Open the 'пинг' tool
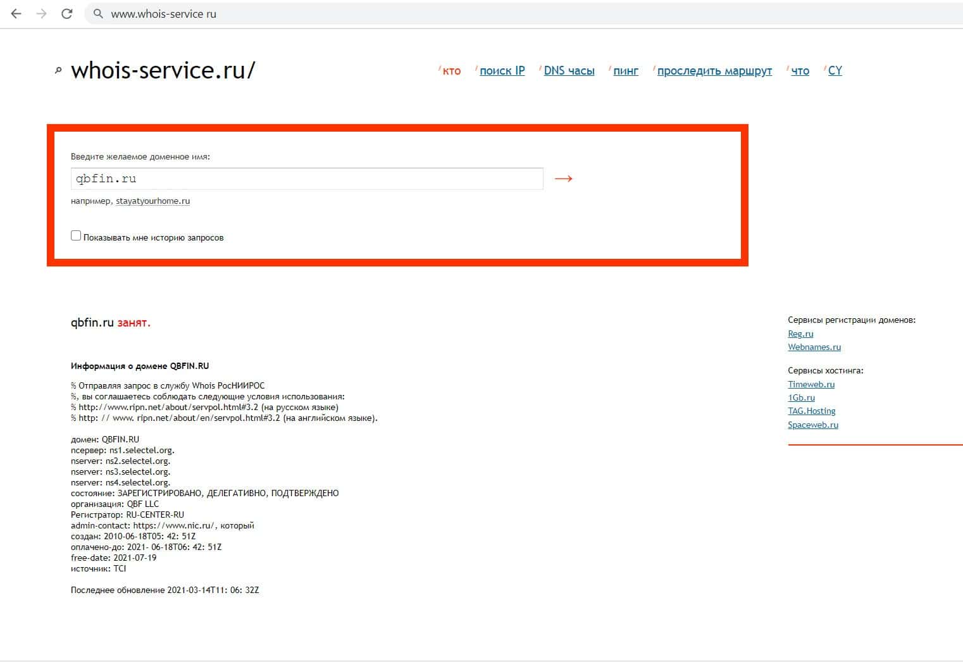 625,71
